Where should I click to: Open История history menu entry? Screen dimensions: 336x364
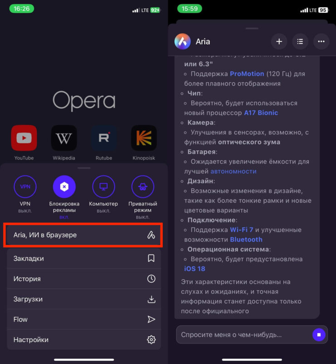pyautogui.click(x=84, y=279)
